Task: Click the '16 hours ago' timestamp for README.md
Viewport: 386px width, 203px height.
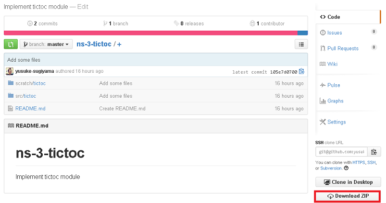Action: 289,108
